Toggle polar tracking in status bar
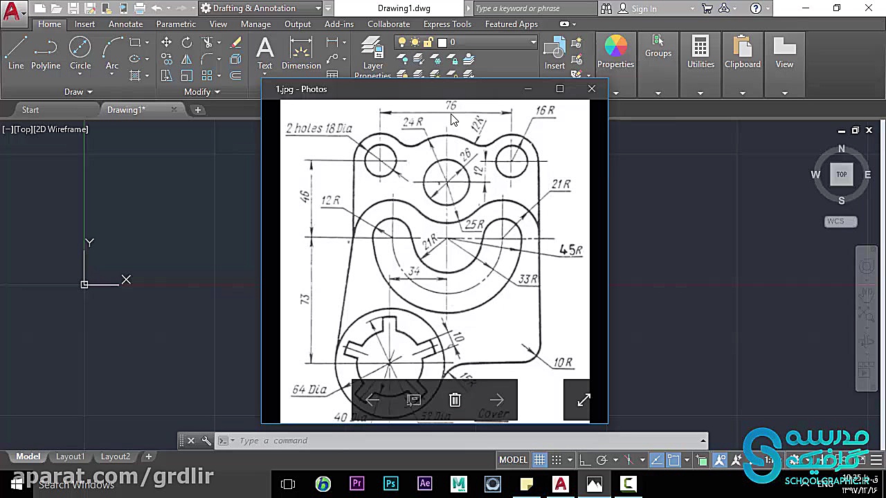This screenshot has width=886, height=498. tap(602, 460)
